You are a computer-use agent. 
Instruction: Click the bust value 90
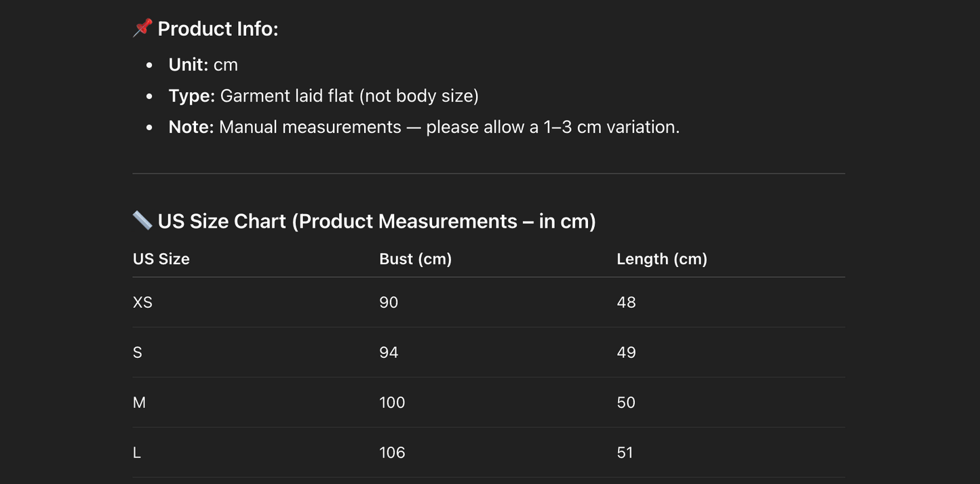point(389,302)
